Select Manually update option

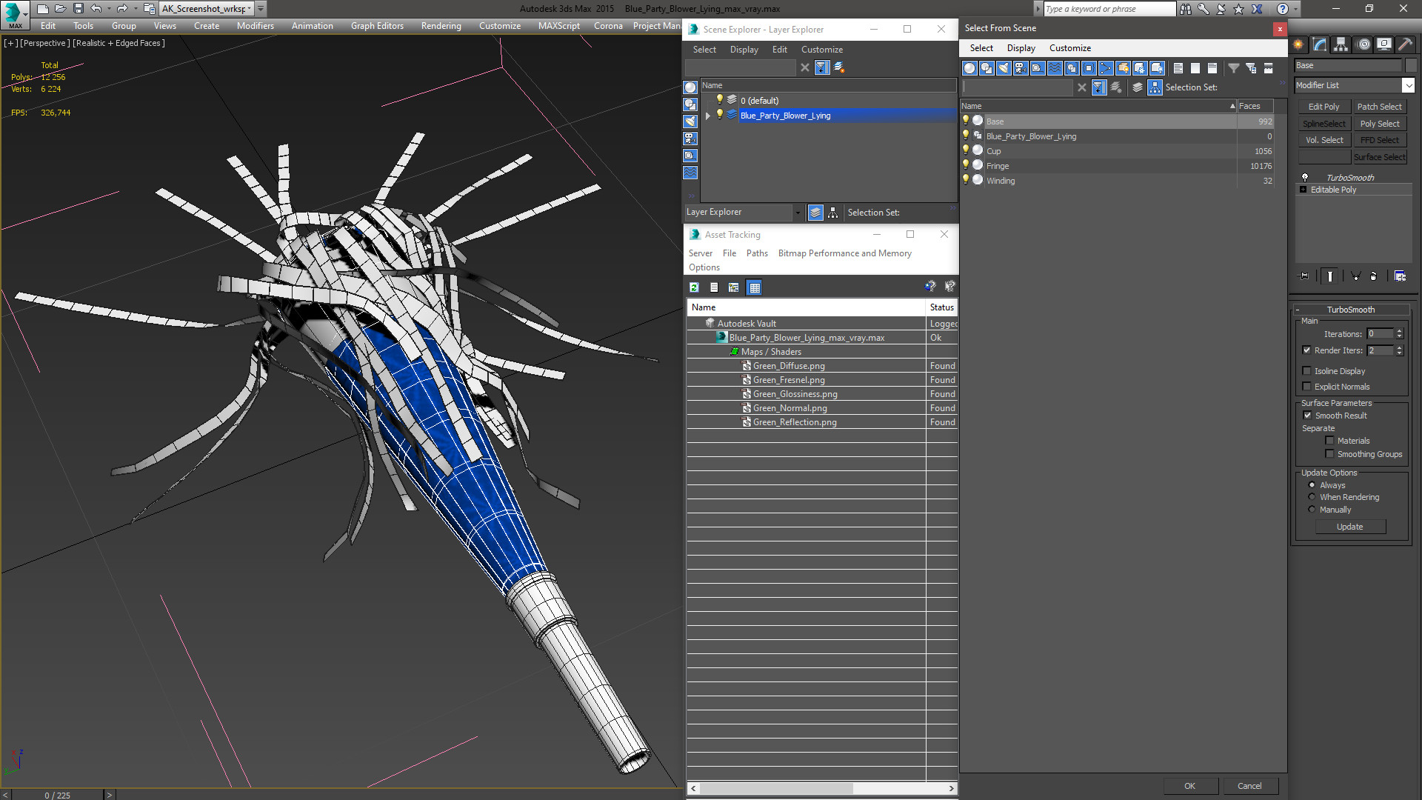point(1312,510)
